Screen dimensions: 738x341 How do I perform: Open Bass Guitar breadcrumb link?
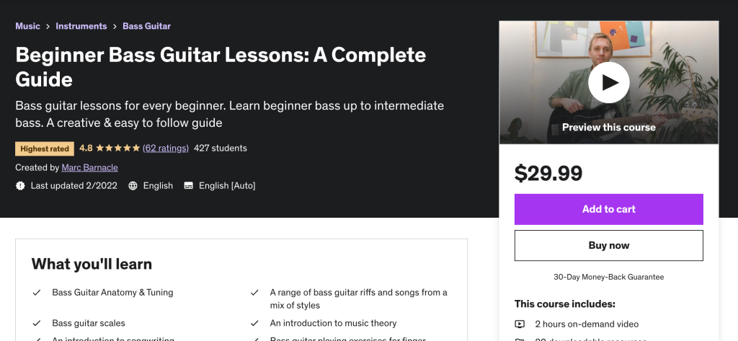tap(146, 26)
